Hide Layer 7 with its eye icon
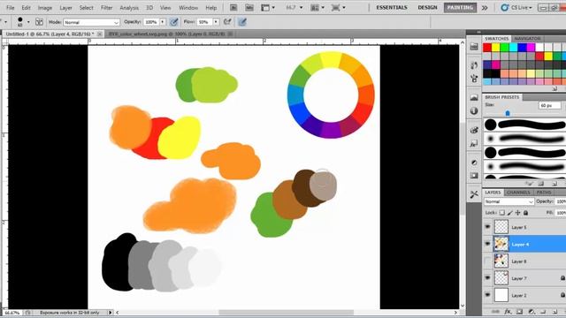This screenshot has height=318, width=566. click(487, 277)
